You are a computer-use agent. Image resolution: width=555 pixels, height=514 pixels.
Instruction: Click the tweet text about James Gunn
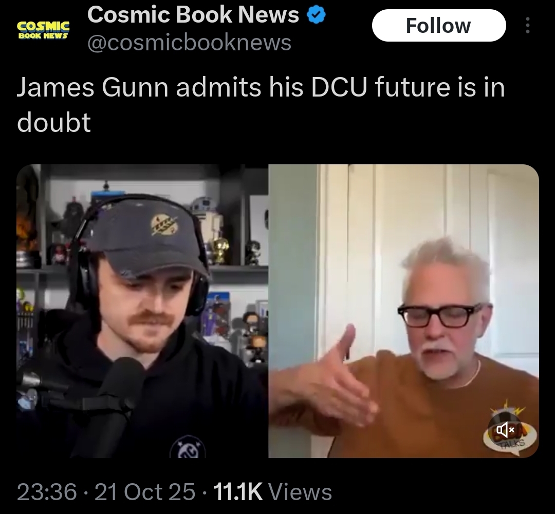pos(261,105)
